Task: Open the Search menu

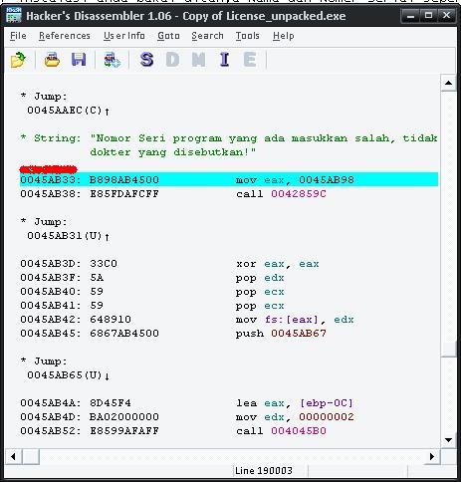Action: (207, 36)
